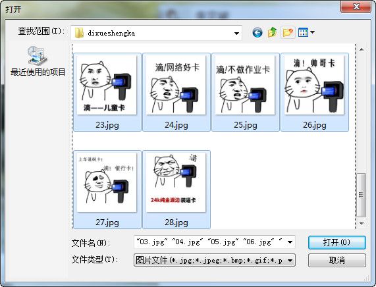Select thumbnail of 23.jpg
Viewport: 376px width, 287px height.
(107, 85)
